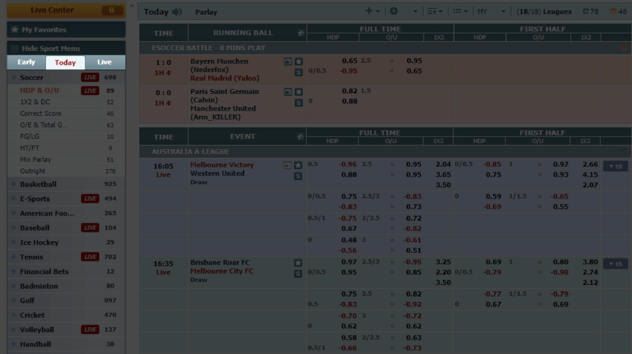Open the MY odds type dropdown
Screen dimensions: 632x354
(491, 11)
